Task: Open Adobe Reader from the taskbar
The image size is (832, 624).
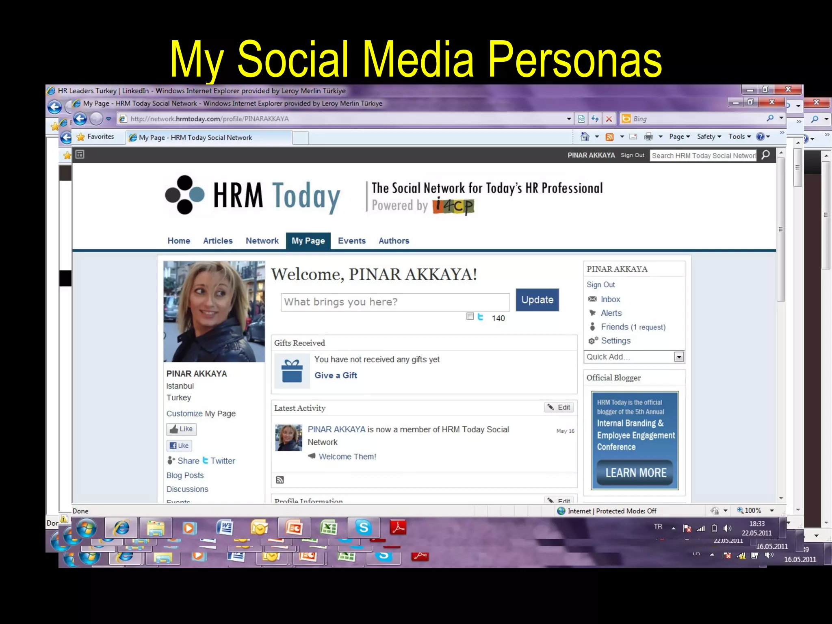Action: coord(398,528)
